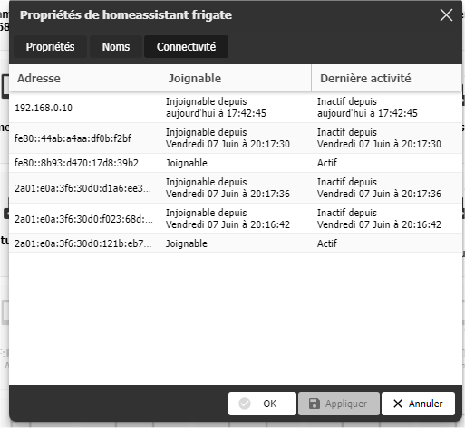
Task: Select the 2a01:e0a:3f6:30d0:121b:eb7… address row
Action: coord(236,243)
